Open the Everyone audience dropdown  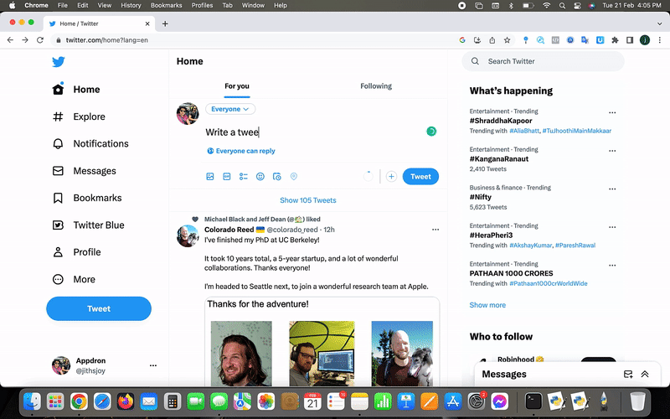coord(230,109)
